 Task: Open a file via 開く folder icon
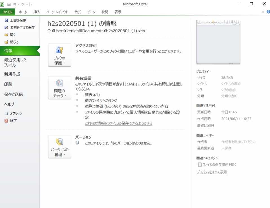(x=6, y=35)
